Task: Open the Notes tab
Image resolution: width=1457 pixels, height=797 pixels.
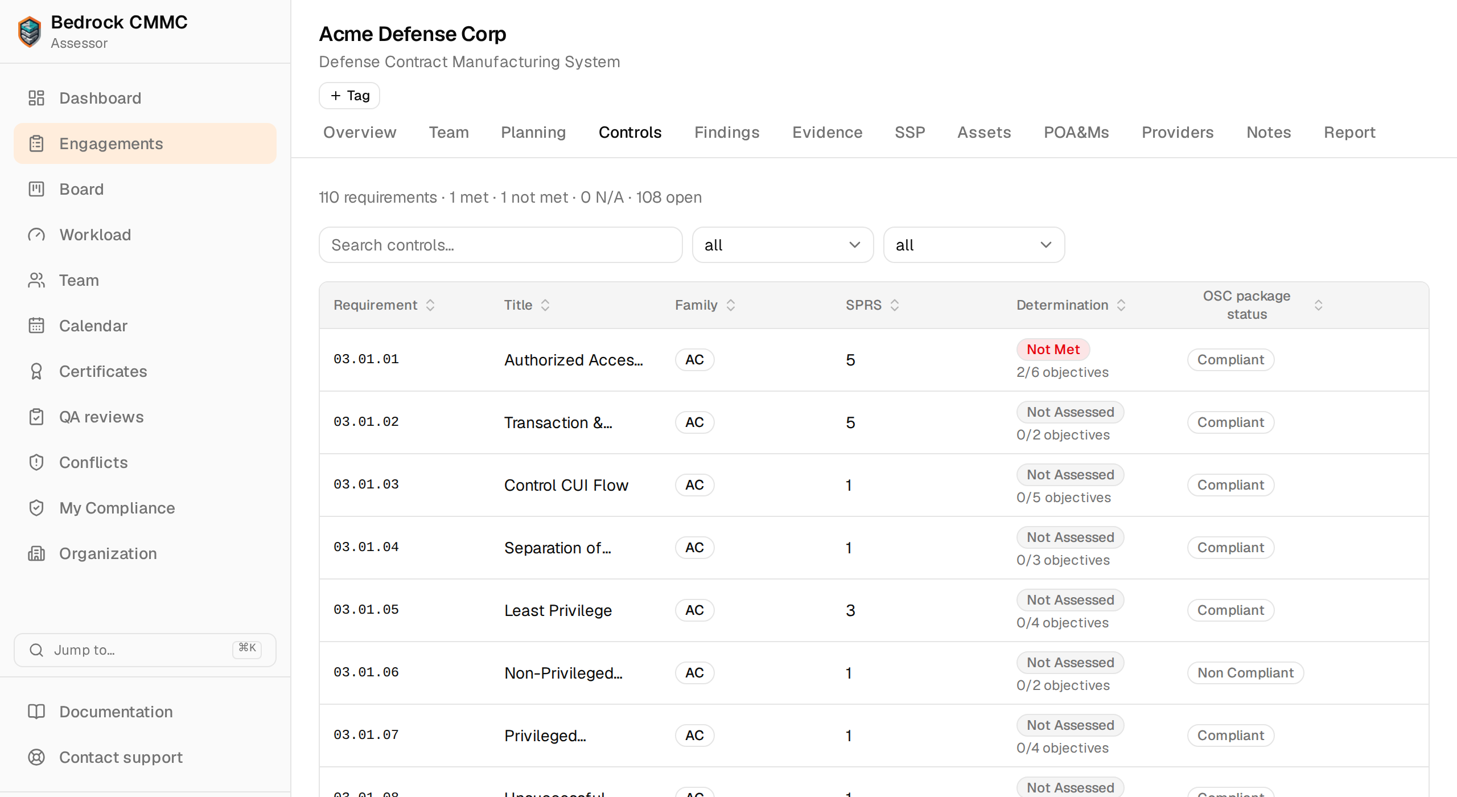Action: pyautogui.click(x=1269, y=132)
